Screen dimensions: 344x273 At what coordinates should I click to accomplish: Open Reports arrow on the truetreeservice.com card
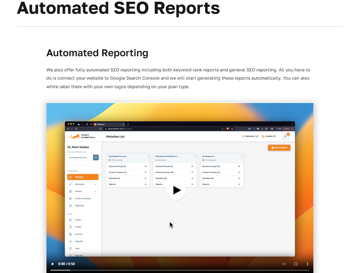(x=145, y=184)
